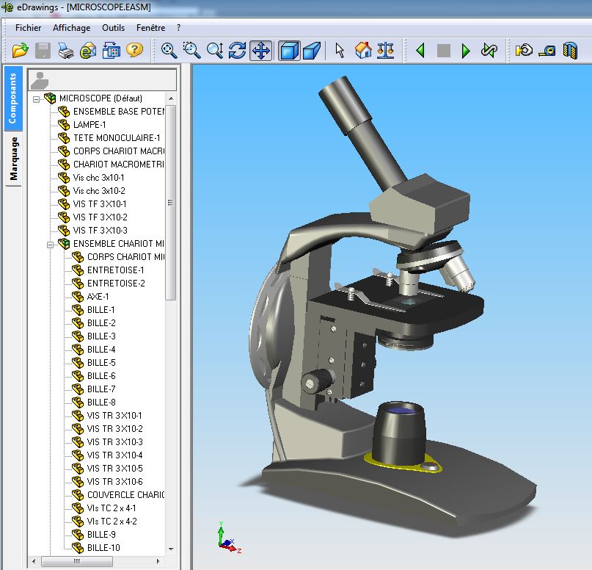The image size is (592, 570).
Task: Select VIS TR 3X10-4 item
Action: tap(114, 455)
